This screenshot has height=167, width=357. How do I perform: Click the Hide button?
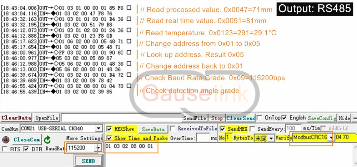[x=344, y=118]
